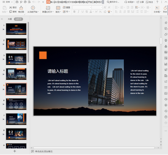Toggle align text left
This screenshot has height=155, width=168.
click(116, 12)
